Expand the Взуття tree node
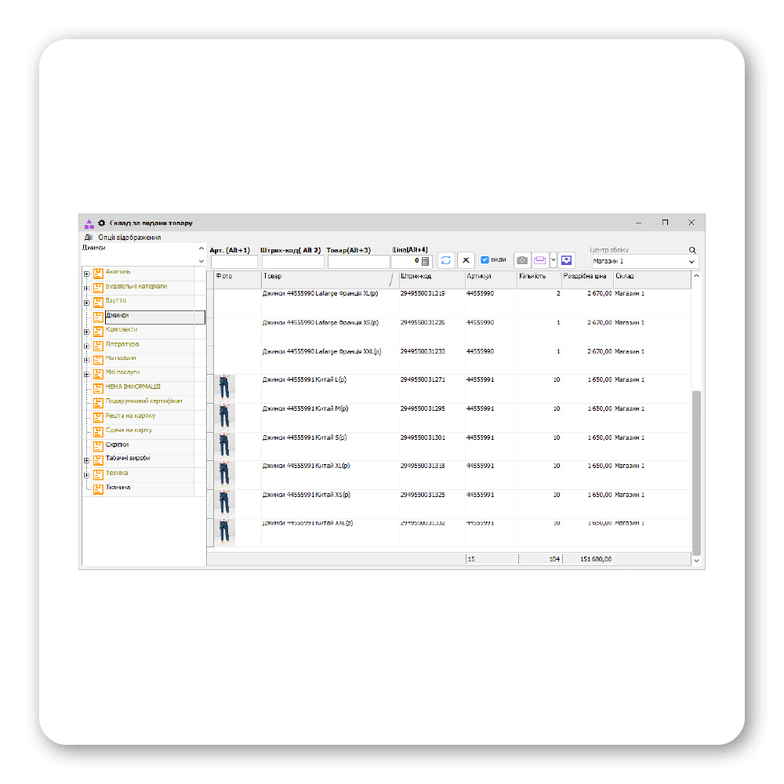Image resolution: width=784 pixels, height=784 pixels. [86, 303]
